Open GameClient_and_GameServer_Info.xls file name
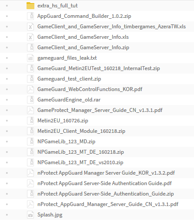The image size is (194, 223). coord(83,37)
